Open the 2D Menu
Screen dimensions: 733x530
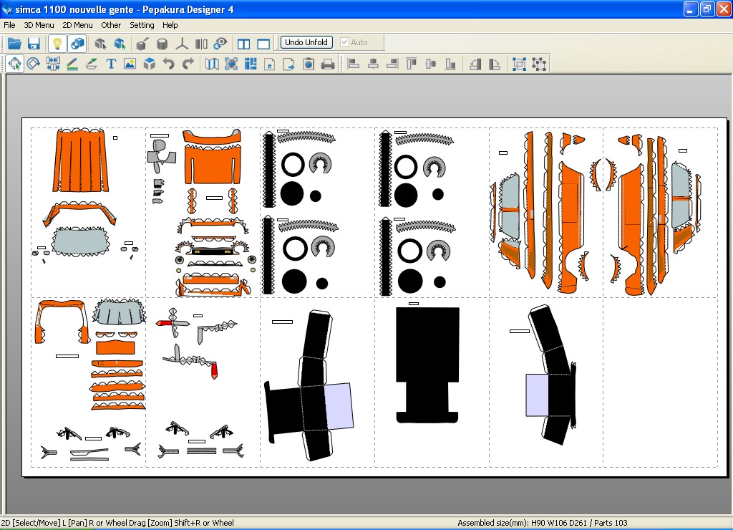[x=77, y=25]
